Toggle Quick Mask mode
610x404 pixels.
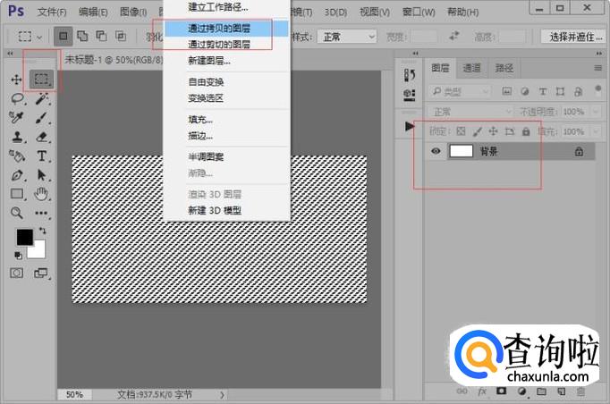point(16,273)
